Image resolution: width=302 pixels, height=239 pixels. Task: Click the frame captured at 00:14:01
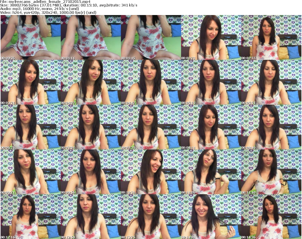[211, 217]
